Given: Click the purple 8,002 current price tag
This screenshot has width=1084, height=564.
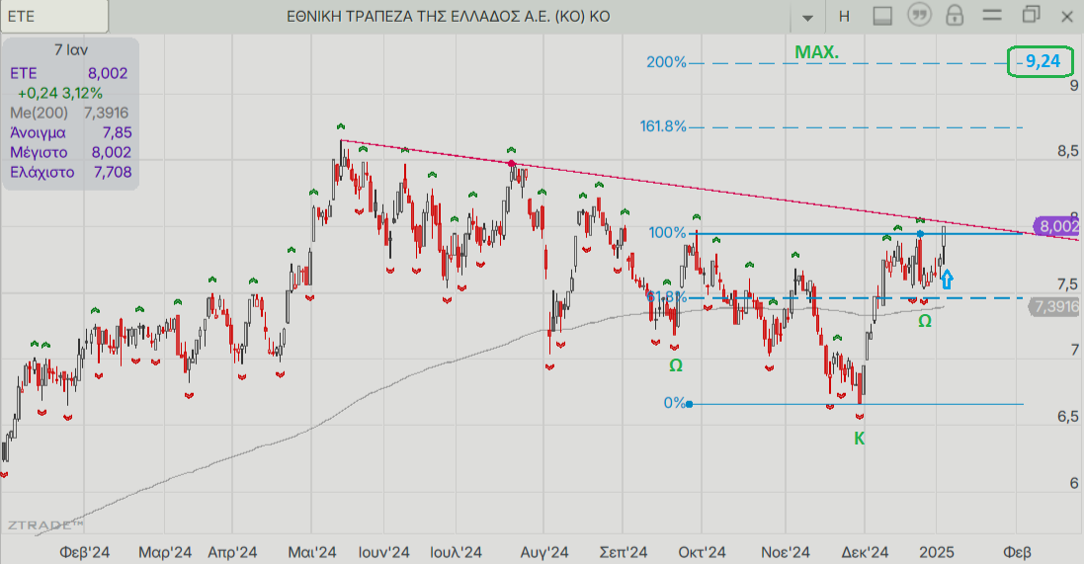Looking at the screenshot, I should [1057, 227].
